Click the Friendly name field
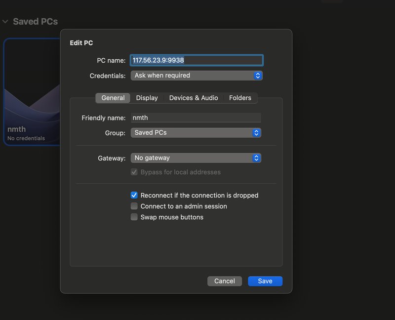 pyautogui.click(x=196, y=118)
